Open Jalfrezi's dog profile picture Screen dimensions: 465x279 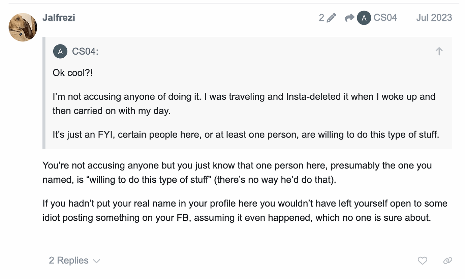[x=23, y=27]
